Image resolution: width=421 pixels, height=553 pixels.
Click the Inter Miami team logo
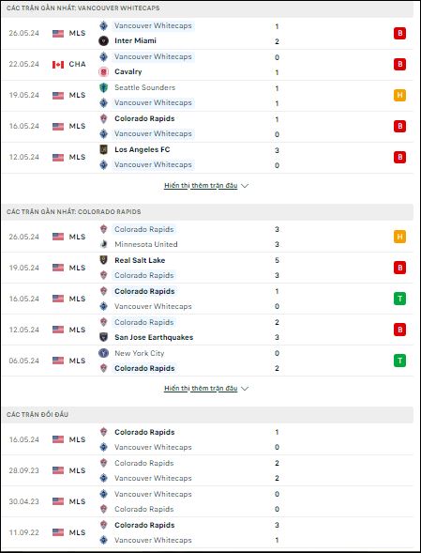pos(103,41)
